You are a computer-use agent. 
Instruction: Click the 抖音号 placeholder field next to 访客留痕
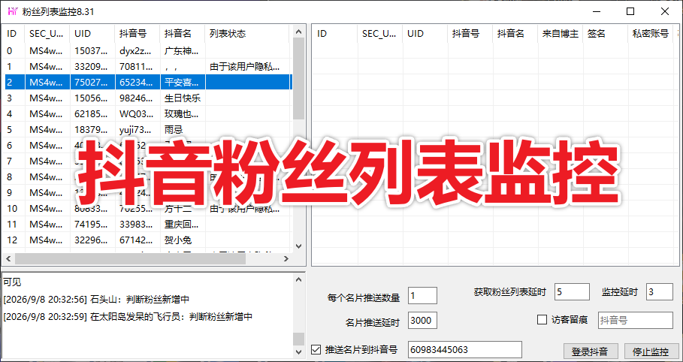636,320
